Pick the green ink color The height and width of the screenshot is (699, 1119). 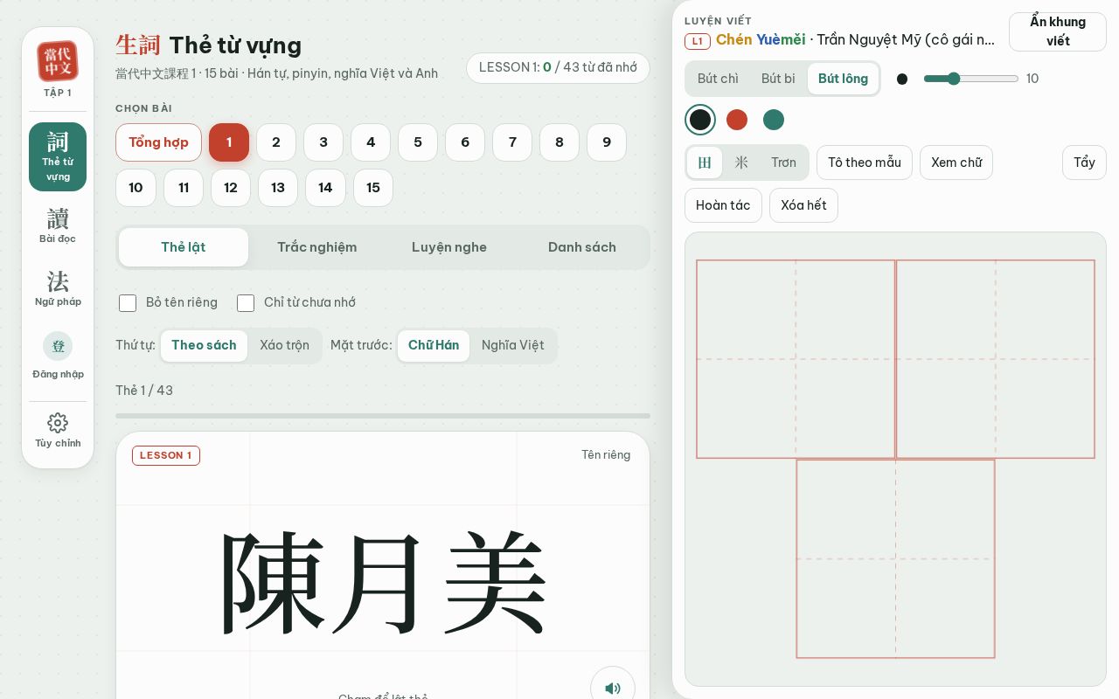click(774, 120)
